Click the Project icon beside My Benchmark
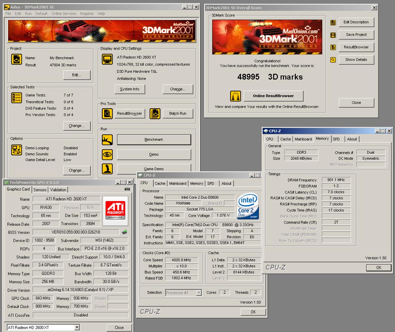This screenshot has height=332, width=395. pos(17,60)
